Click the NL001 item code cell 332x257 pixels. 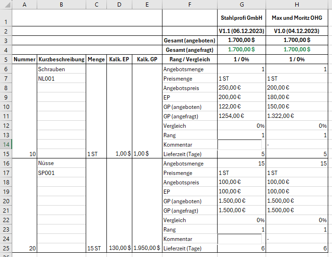pyautogui.click(x=61, y=78)
